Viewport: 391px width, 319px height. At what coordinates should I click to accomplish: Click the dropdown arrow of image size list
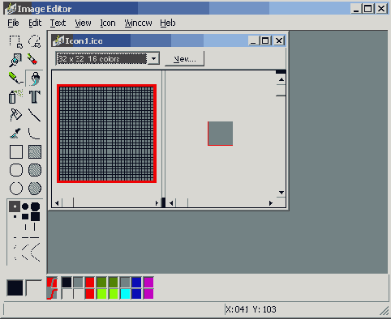(x=153, y=59)
